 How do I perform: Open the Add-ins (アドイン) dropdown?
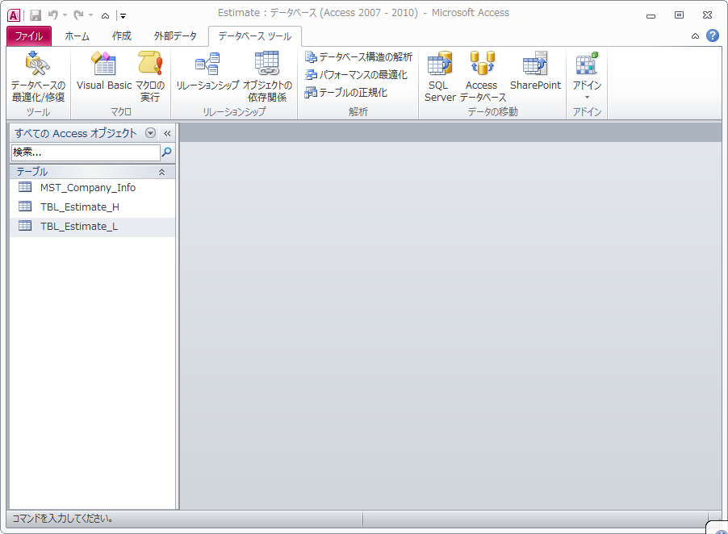[x=587, y=77]
